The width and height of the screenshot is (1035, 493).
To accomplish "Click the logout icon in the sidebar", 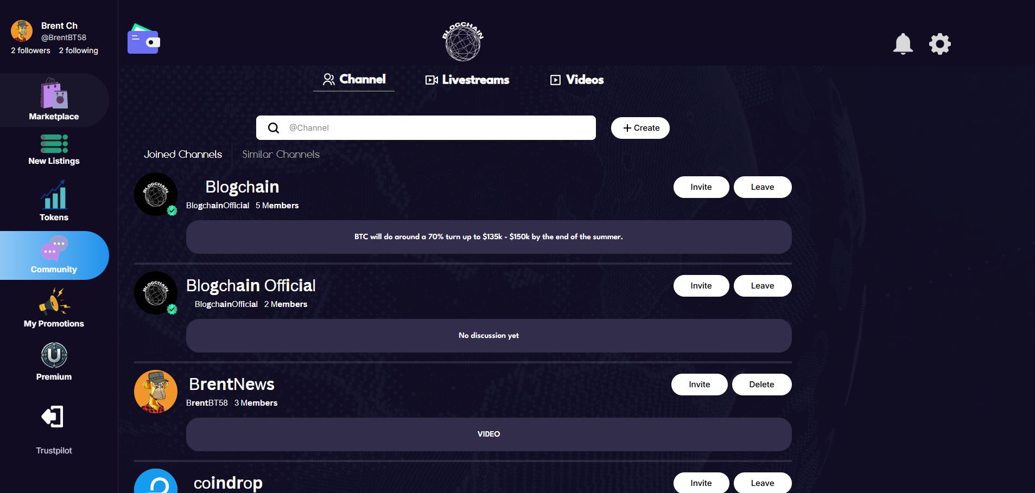I will click(53, 417).
